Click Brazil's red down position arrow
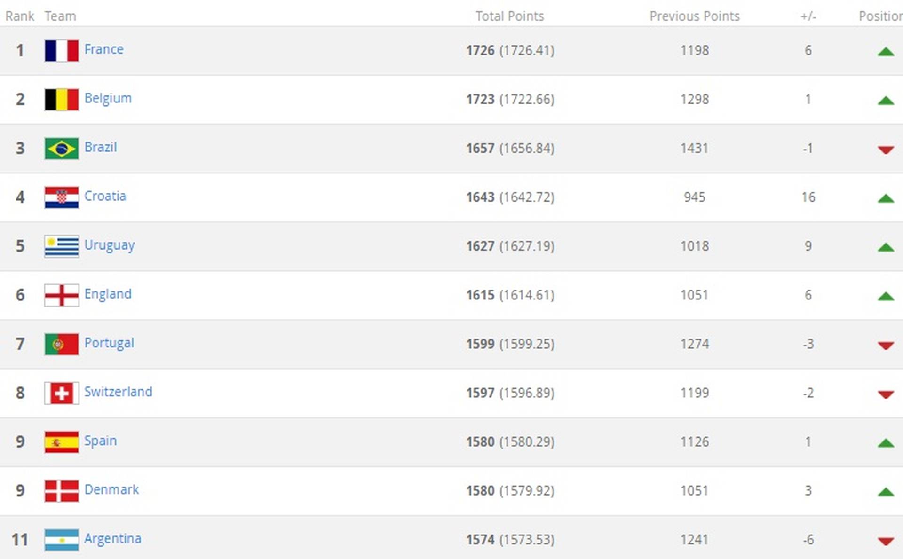The width and height of the screenshot is (903, 559). (886, 150)
